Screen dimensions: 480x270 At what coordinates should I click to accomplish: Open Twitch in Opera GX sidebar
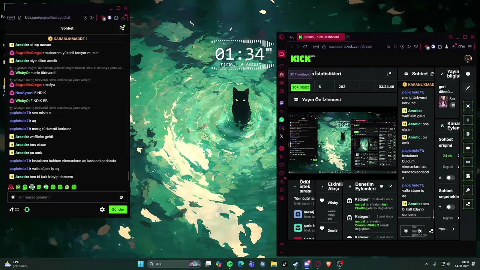pyautogui.click(x=282, y=103)
